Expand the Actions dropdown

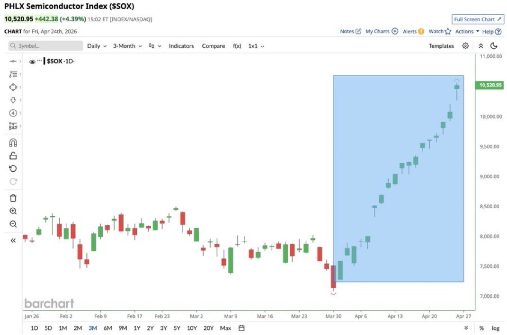click(467, 31)
